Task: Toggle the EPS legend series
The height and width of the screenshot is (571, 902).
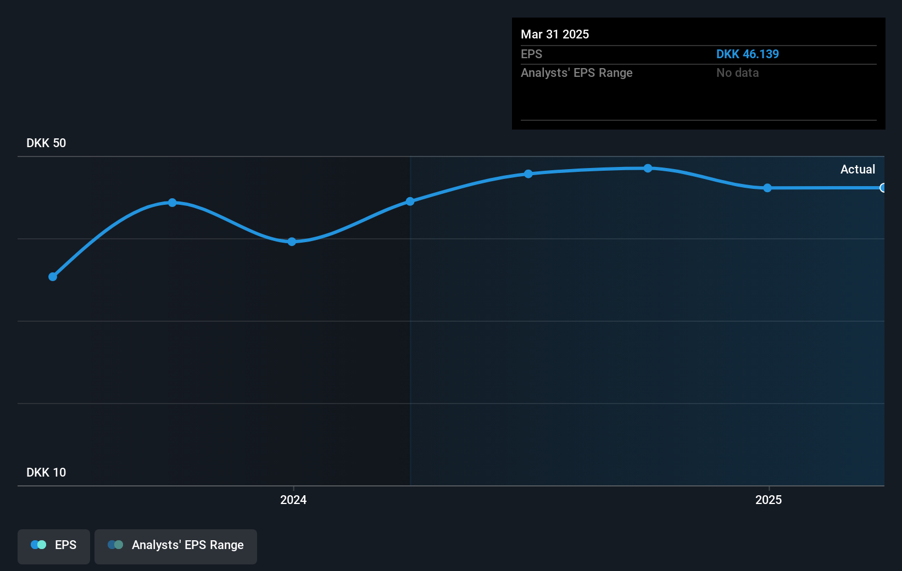Action: (x=54, y=546)
